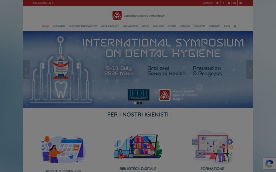Open GESTIONE TRASPARENTE menu item
Screen dimensions: 276x172
pos(83,26)
